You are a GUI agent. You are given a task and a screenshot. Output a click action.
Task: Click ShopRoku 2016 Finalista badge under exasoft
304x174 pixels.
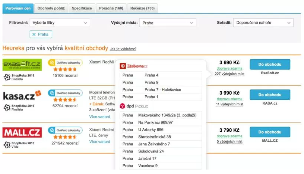click(19, 77)
